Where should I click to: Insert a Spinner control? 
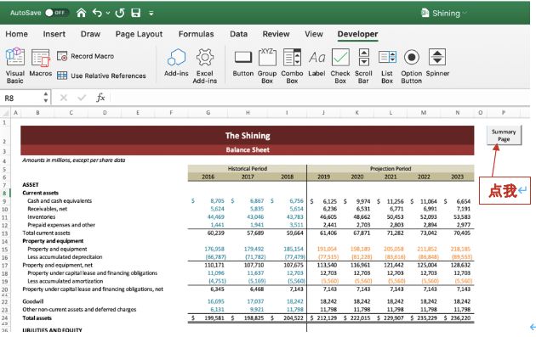(x=437, y=63)
